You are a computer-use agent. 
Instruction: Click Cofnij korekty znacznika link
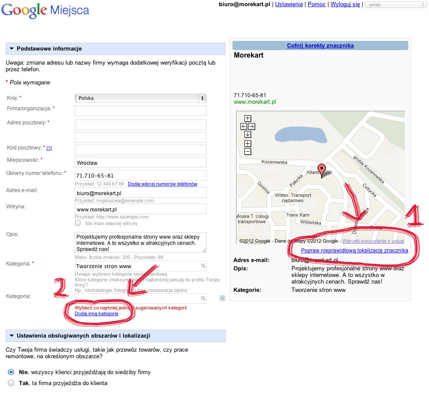pos(320,45)
